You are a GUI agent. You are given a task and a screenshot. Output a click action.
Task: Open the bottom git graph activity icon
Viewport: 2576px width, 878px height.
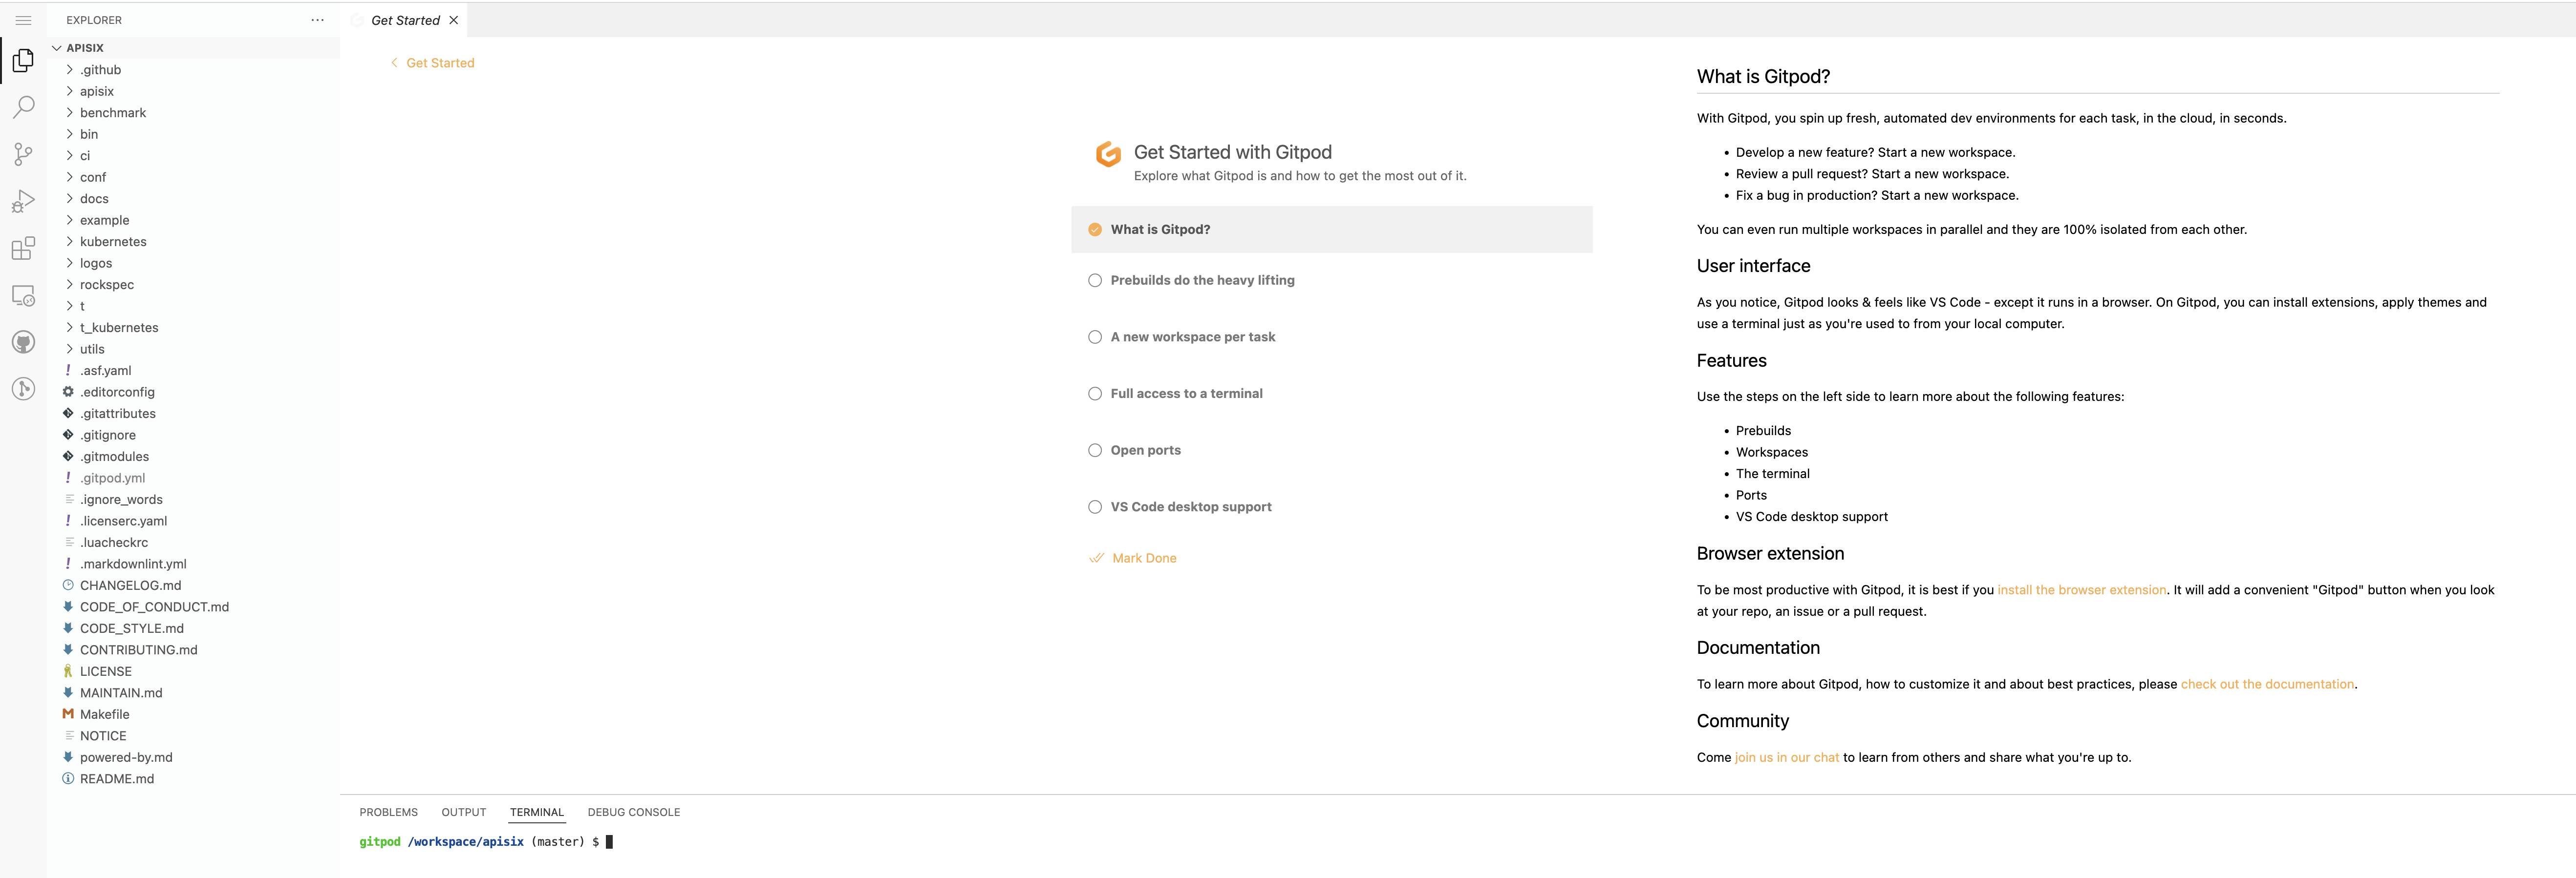tap(23, 389)
